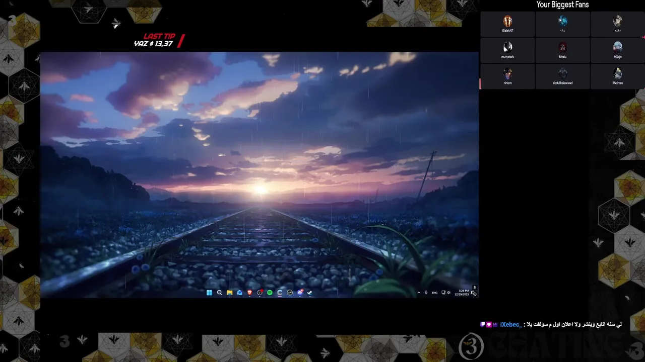Open the C-shaped app icon on taskbar

280,293
